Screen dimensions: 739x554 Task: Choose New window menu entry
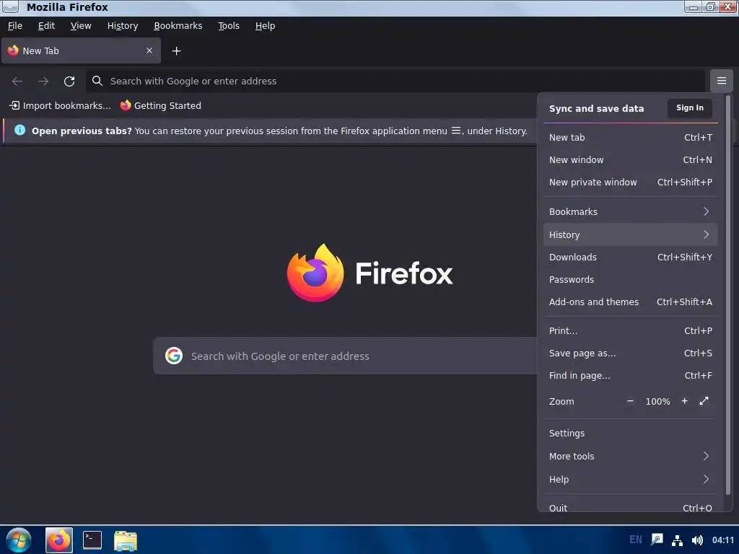[x=630, y=159]
